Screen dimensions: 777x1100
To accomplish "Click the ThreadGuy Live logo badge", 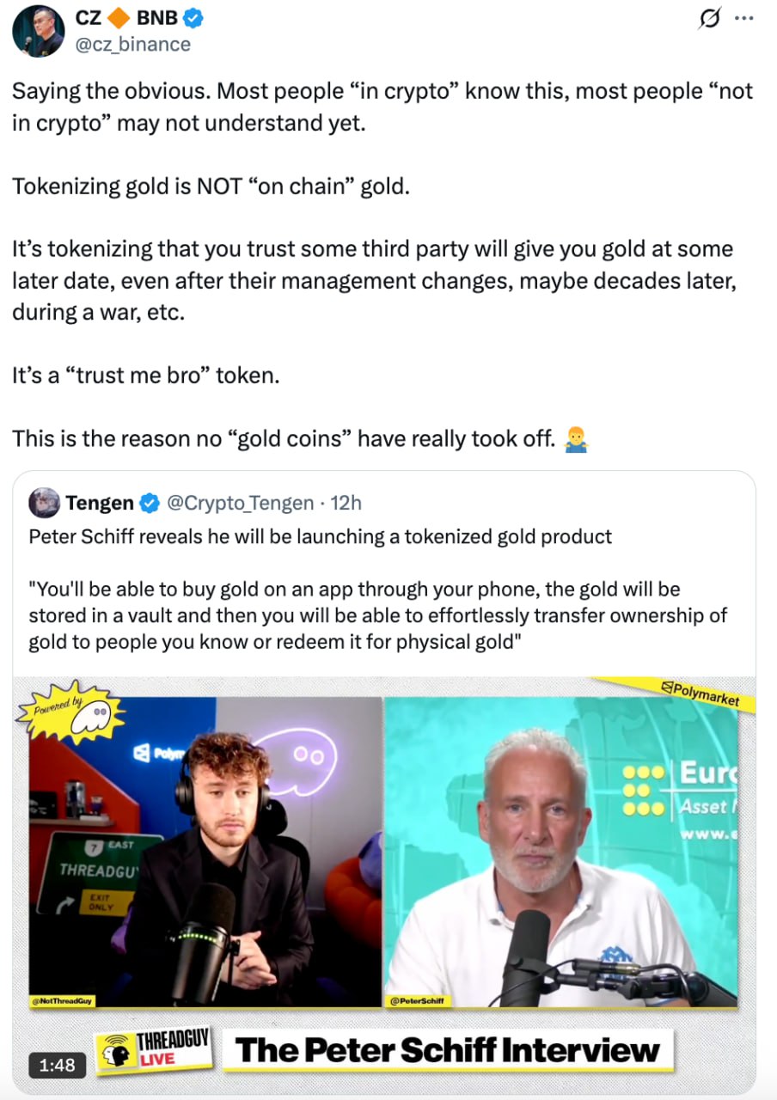I will tap(154, 1051).
